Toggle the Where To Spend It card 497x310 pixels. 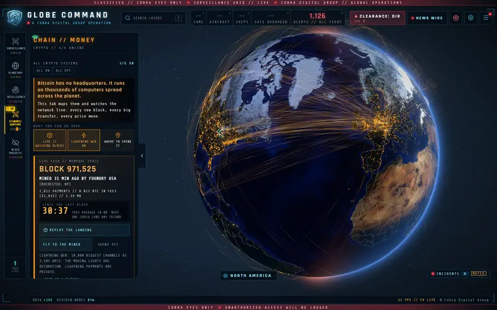[117, 140]
